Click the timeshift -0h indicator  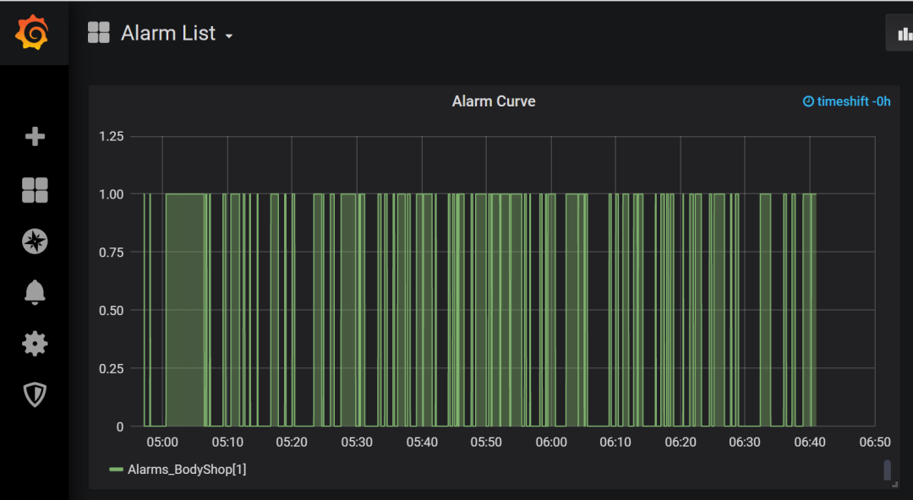(x=853, y=101)
